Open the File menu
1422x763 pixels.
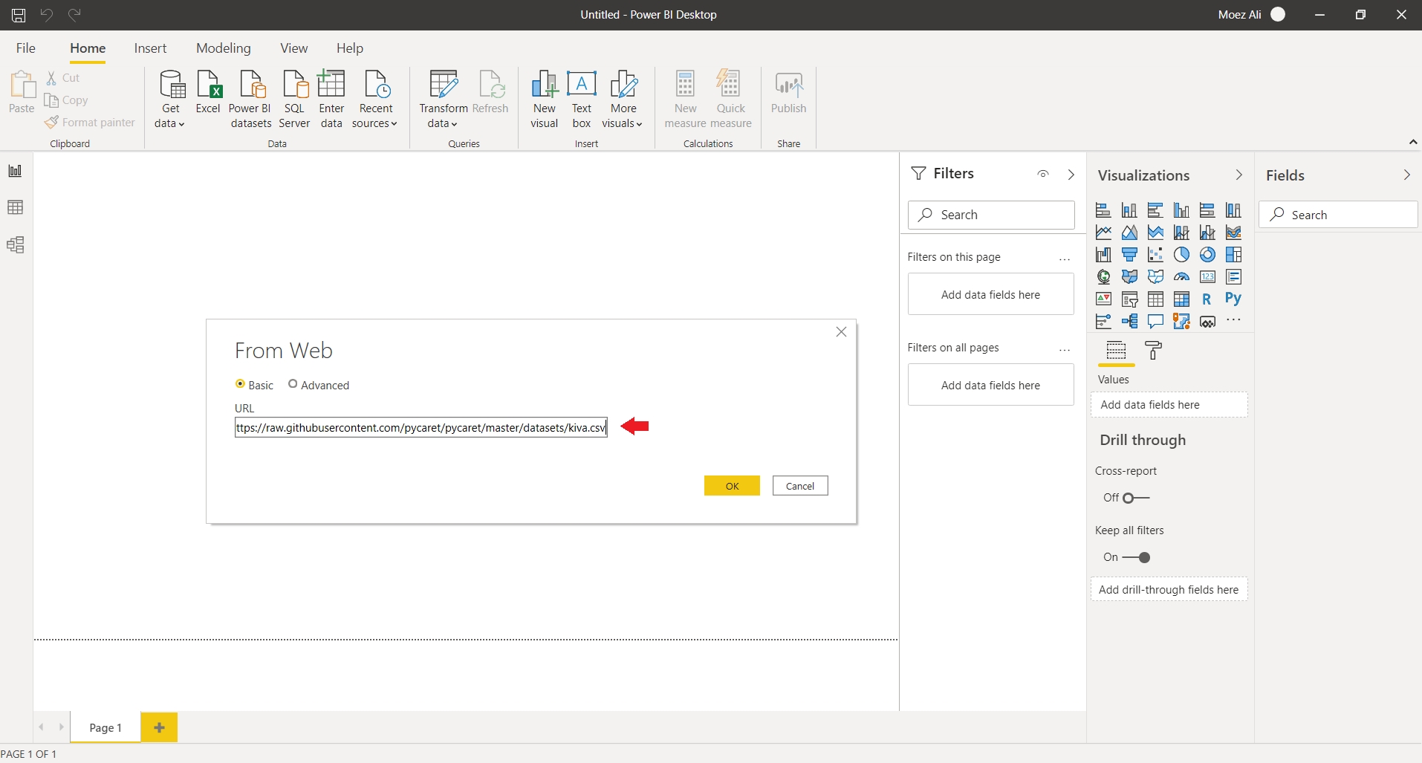pos(25,48)
